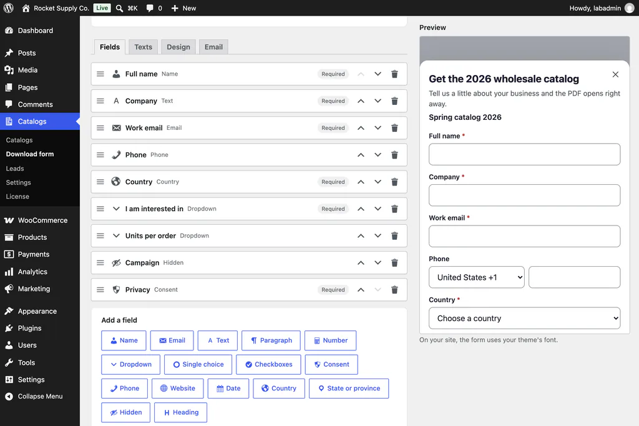Image resolution: width=639 pixels, height=426 pixels.
Task: Move I am interested in field down
Action: click(378, 209)
